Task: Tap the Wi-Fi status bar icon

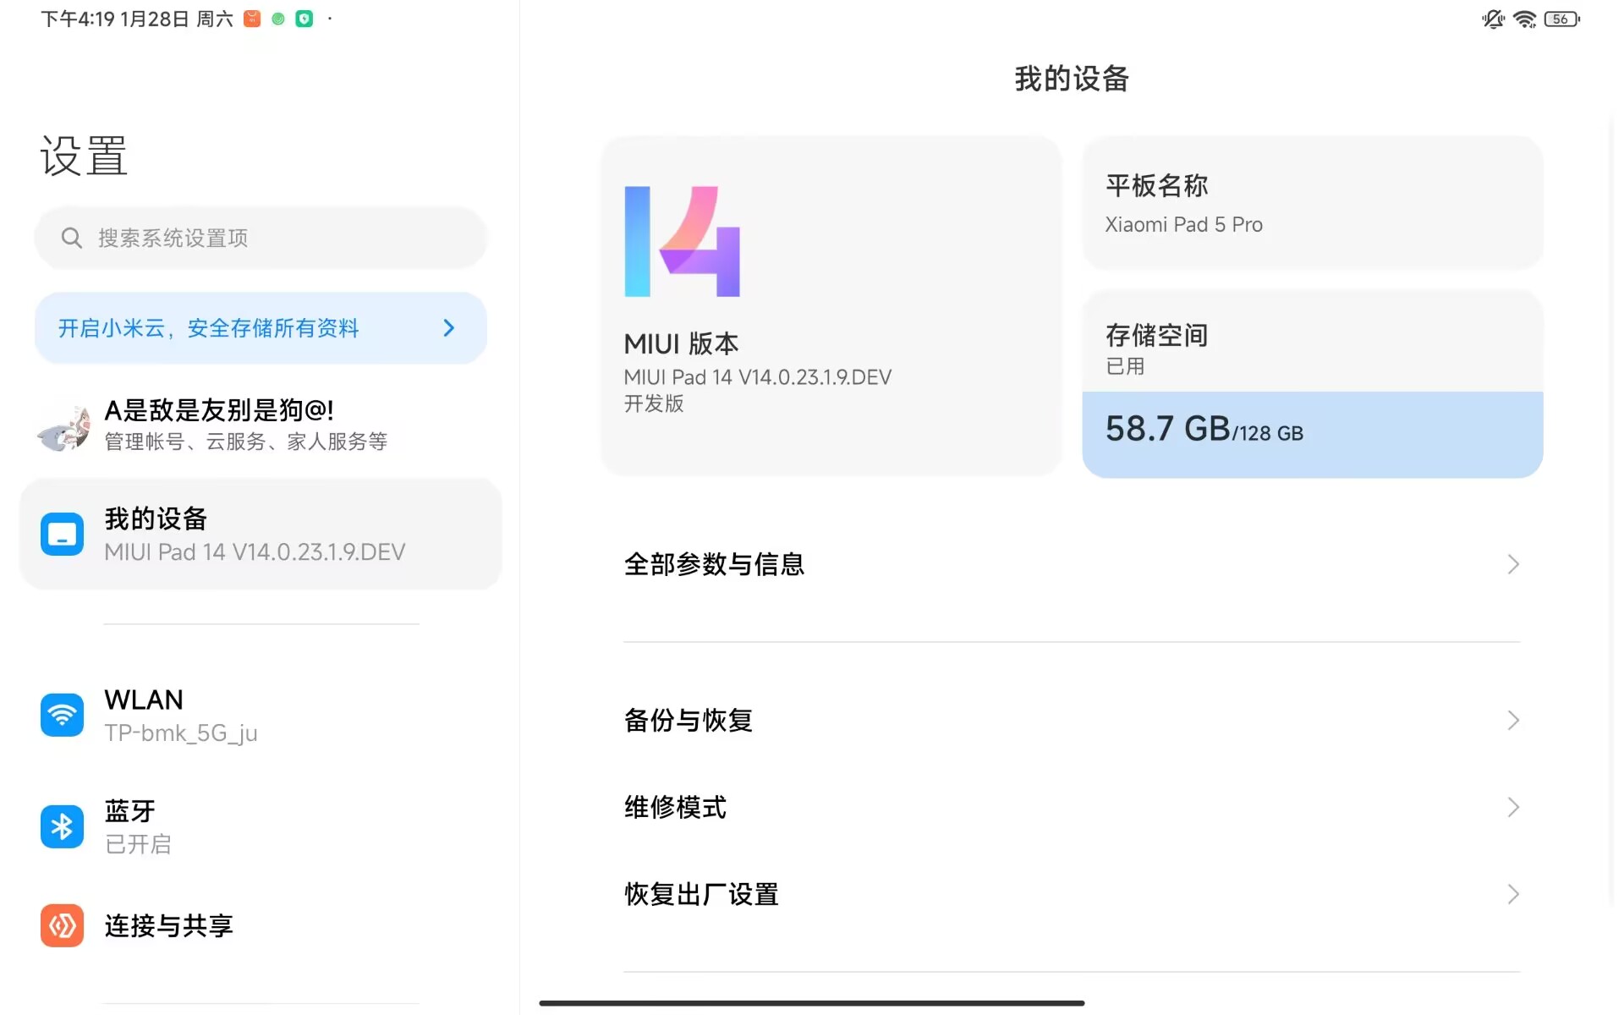Action: point(1524,19)
